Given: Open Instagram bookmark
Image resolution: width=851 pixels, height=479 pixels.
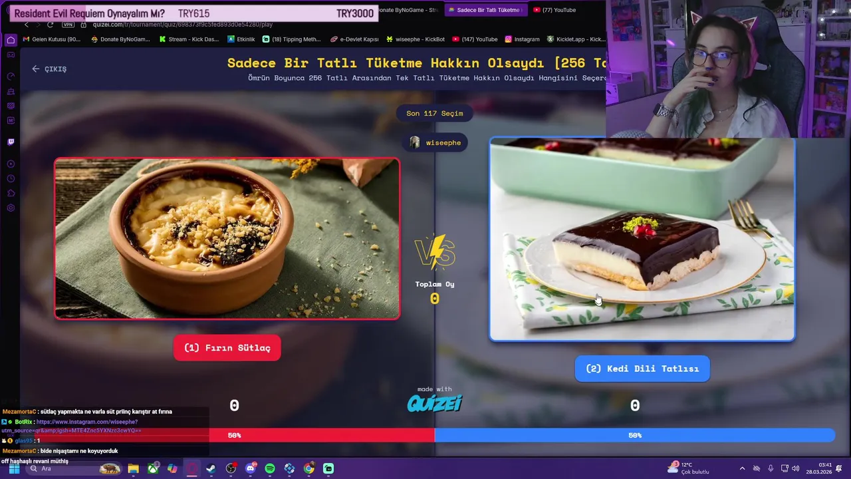Looking at the screenshot, I should tap(523, 39).
